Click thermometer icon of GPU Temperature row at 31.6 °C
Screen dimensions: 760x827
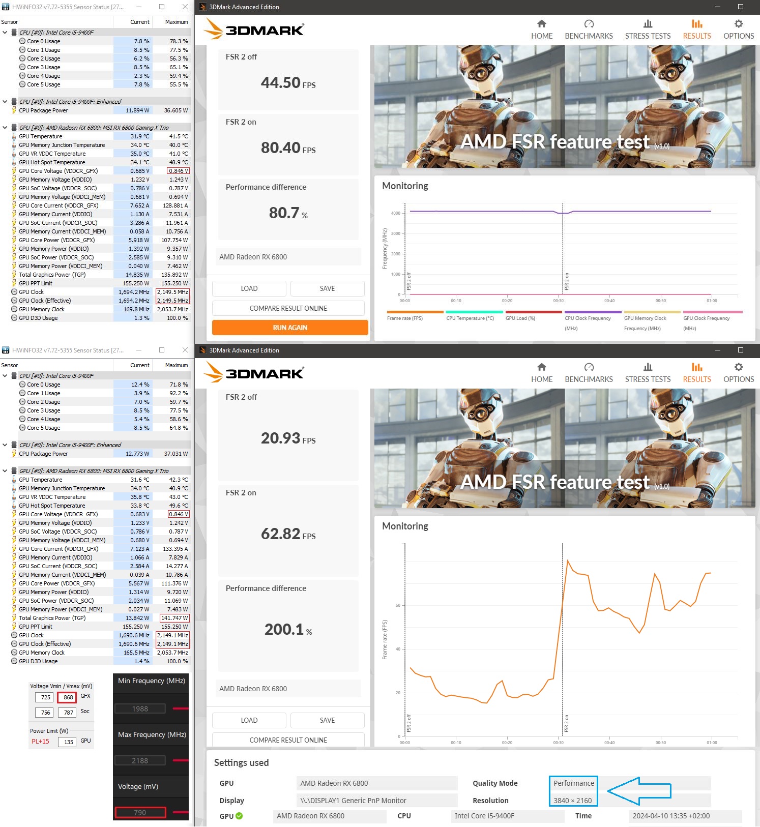[x=14, y=480]
